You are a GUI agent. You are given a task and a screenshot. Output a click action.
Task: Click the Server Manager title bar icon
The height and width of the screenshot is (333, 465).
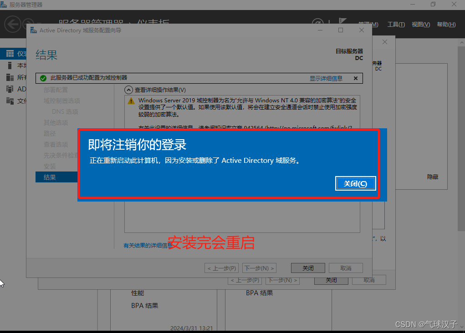point(3,4)
